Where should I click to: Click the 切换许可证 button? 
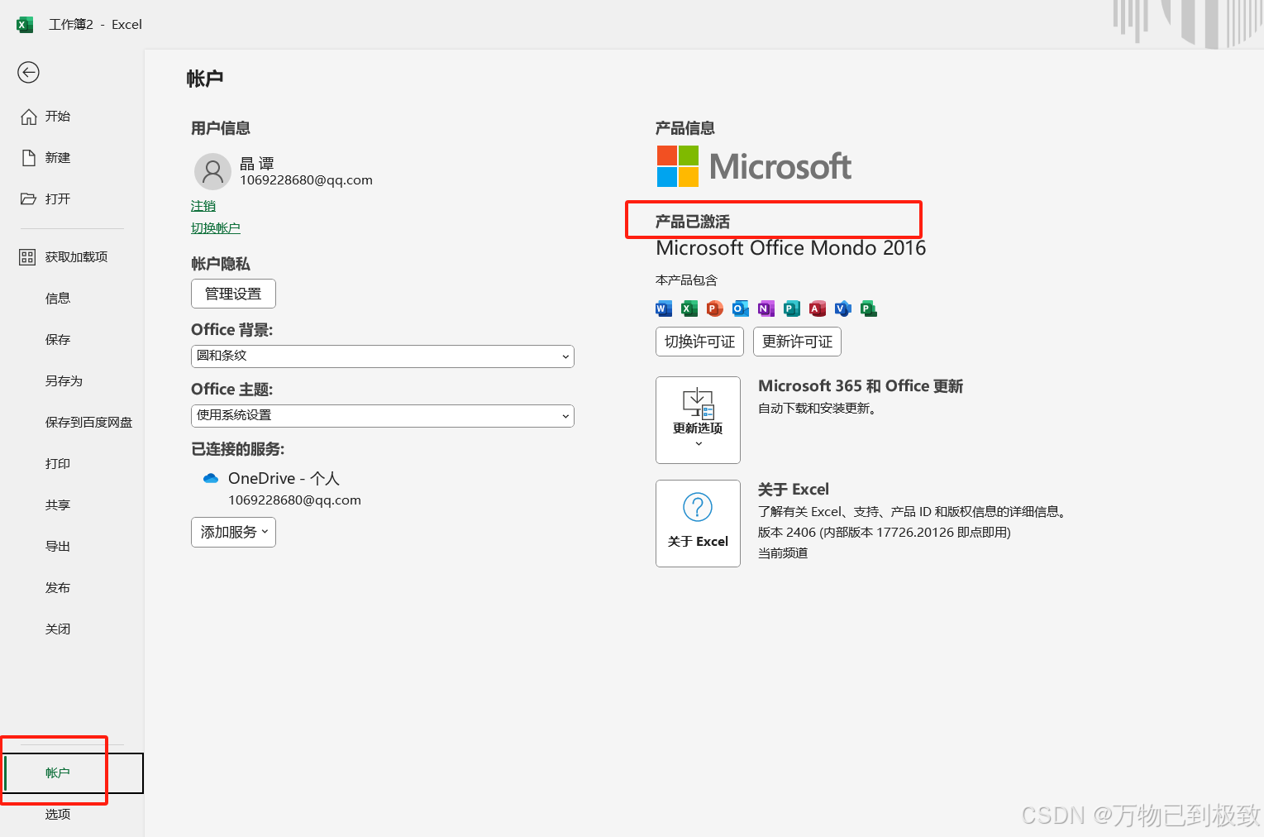click(x=699, y=342)
